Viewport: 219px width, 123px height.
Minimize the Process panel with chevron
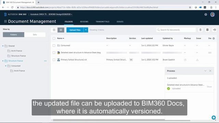click(x=205, y=71)
